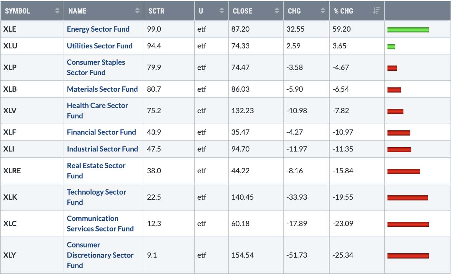Click the CHG column sort arrows
Image resolution: width=451 pixels, height=274 pixels.
(323, 11)
